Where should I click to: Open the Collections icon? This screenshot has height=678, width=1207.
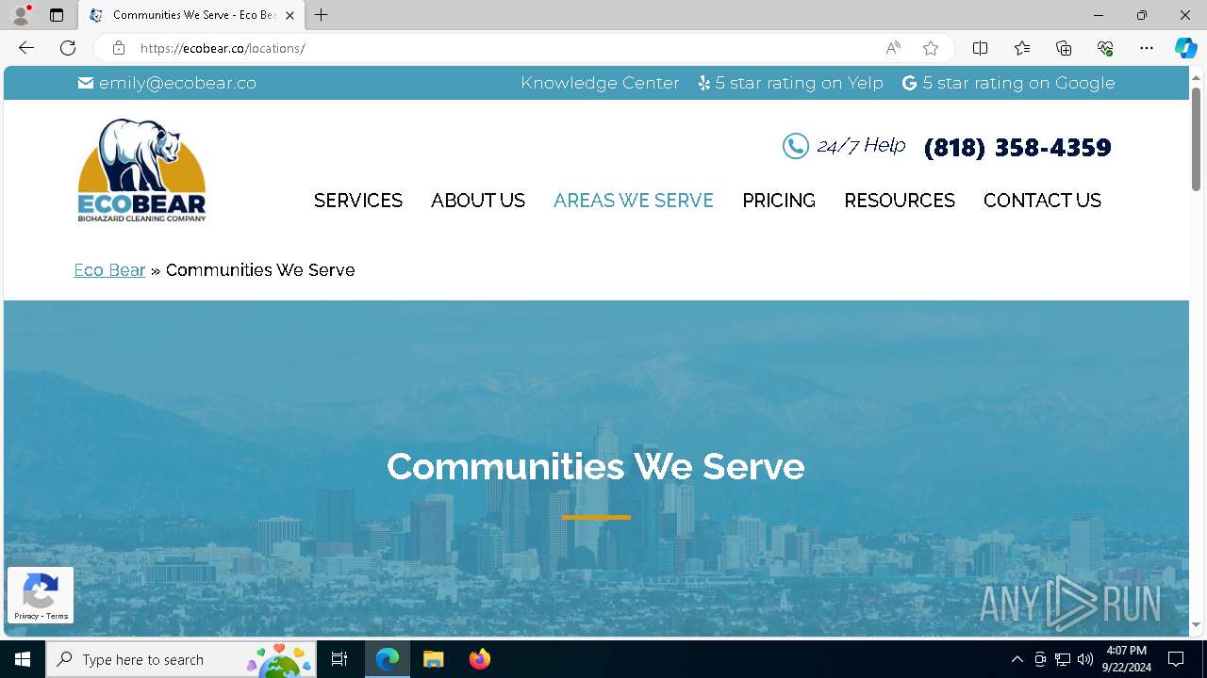[x=1064, y=48]
